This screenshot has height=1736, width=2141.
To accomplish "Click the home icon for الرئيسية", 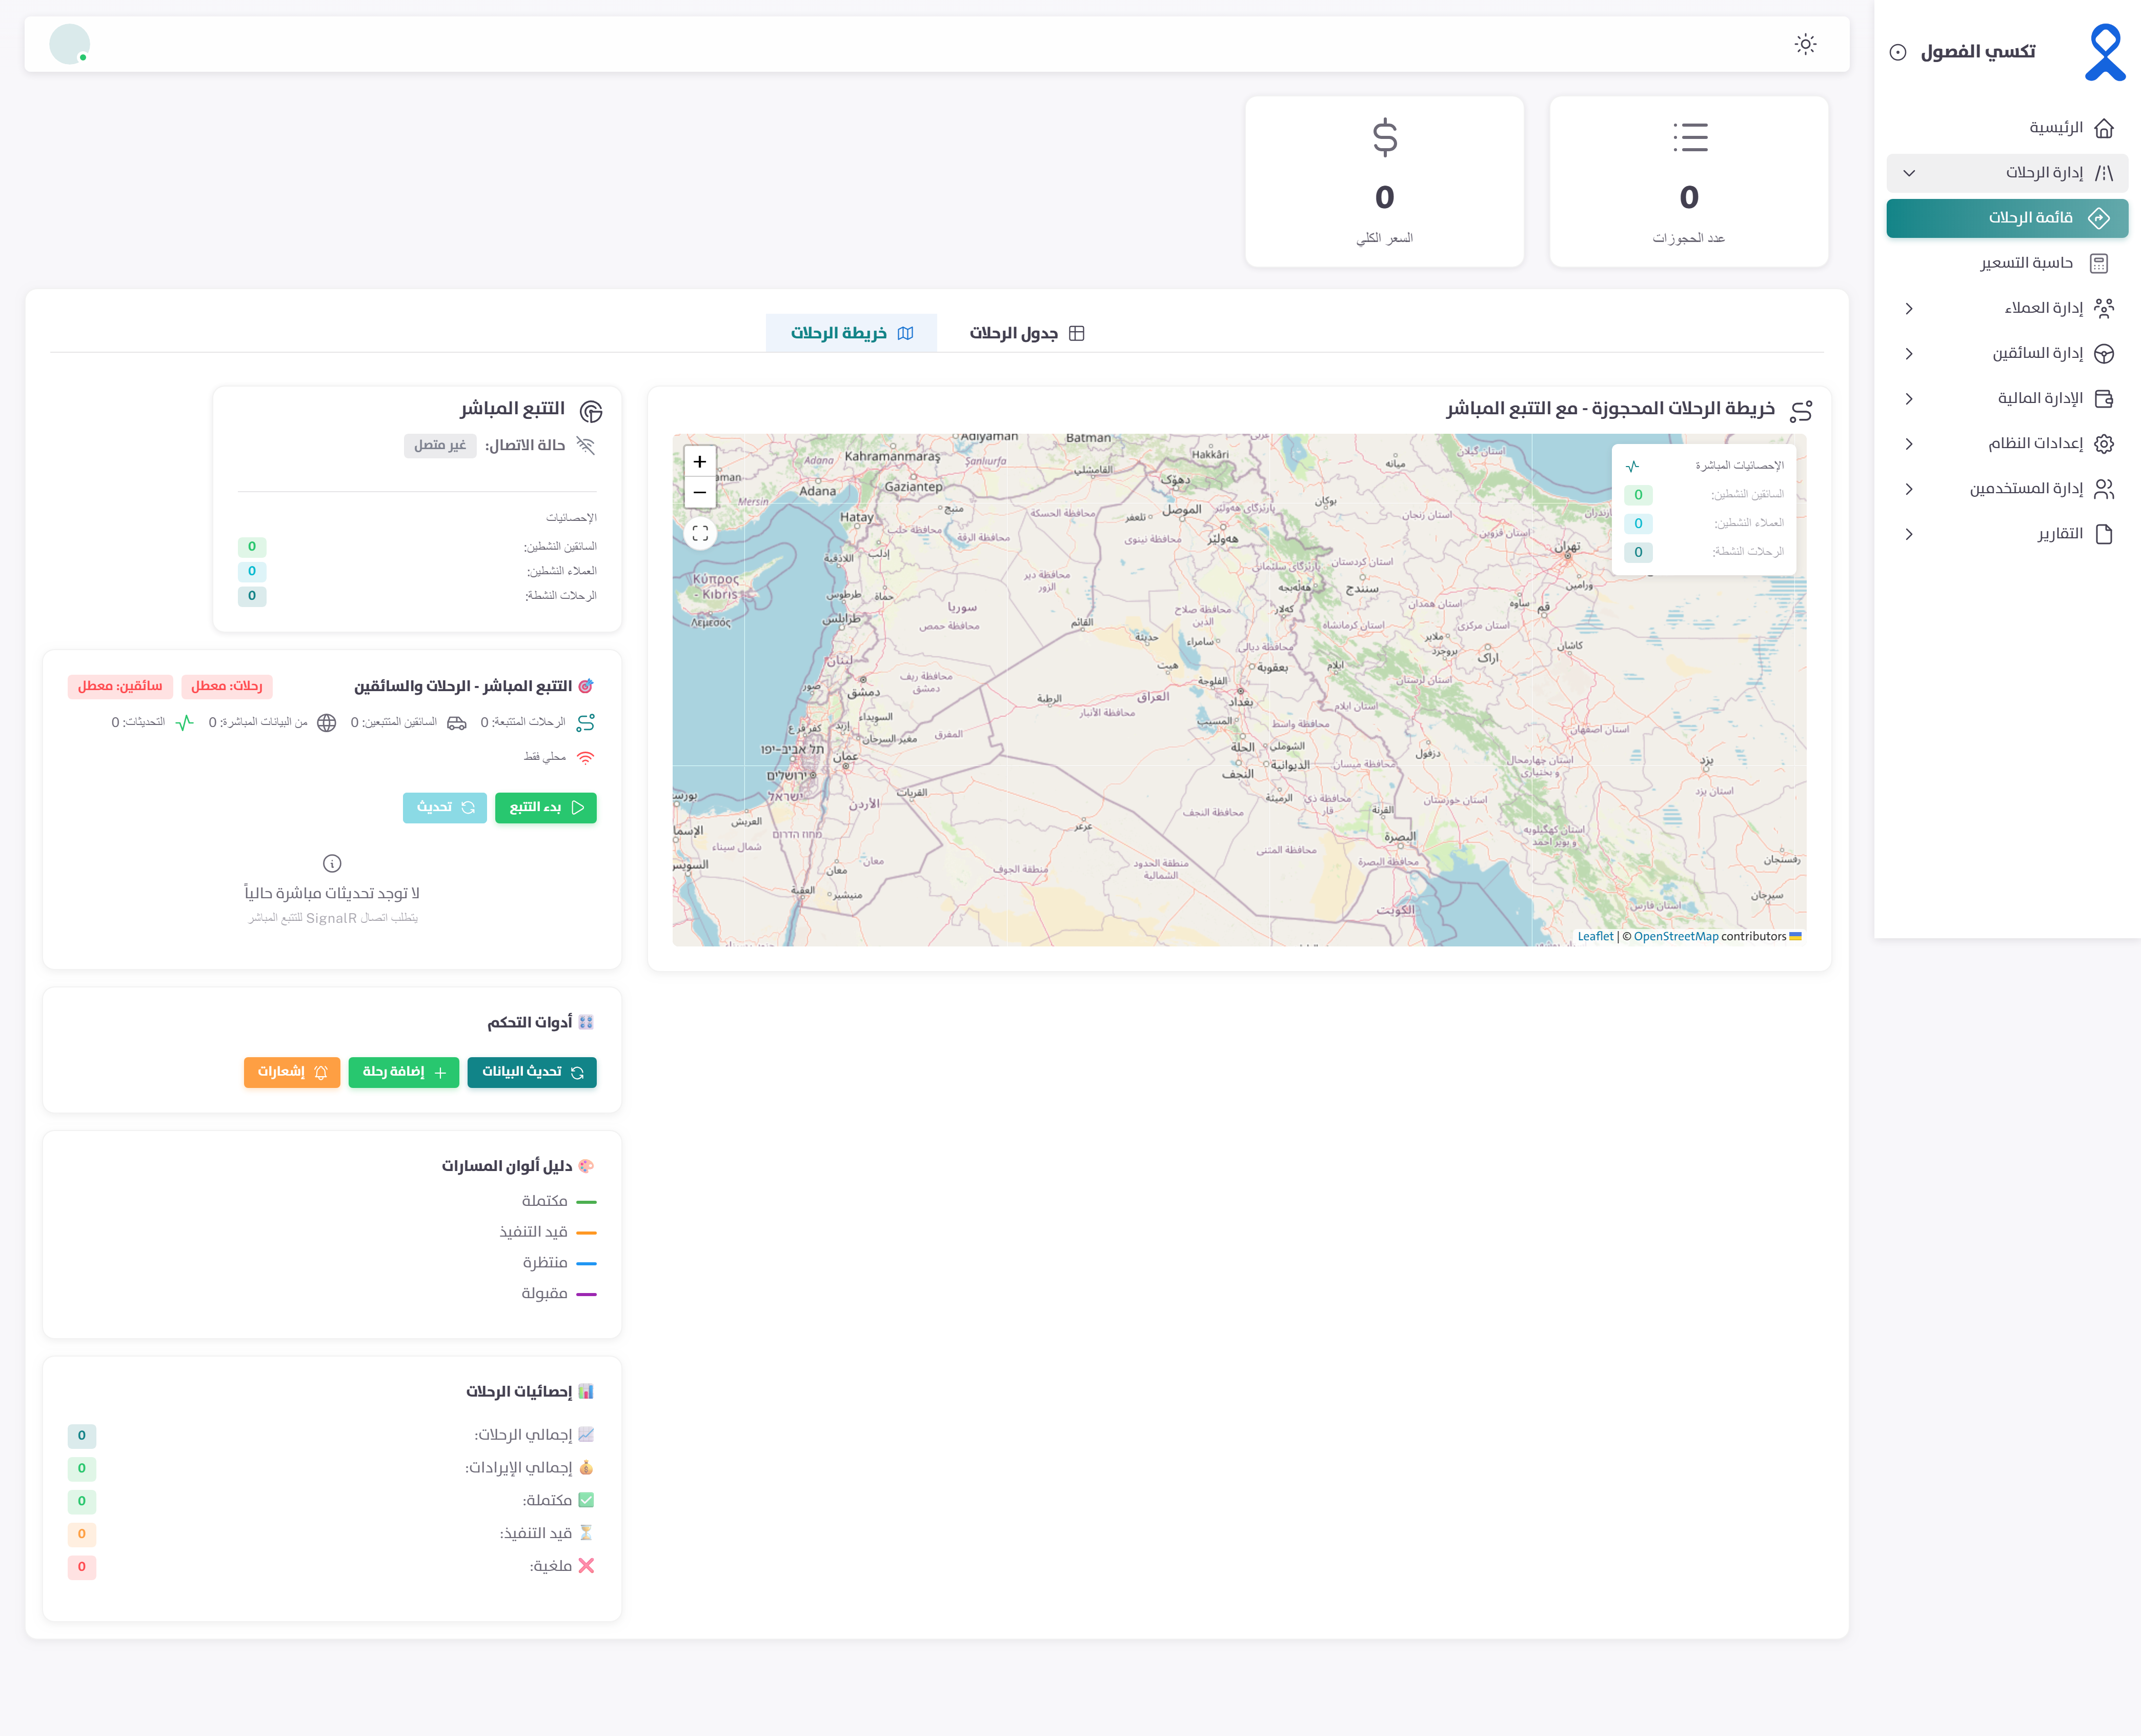I will coord(2103,128).
